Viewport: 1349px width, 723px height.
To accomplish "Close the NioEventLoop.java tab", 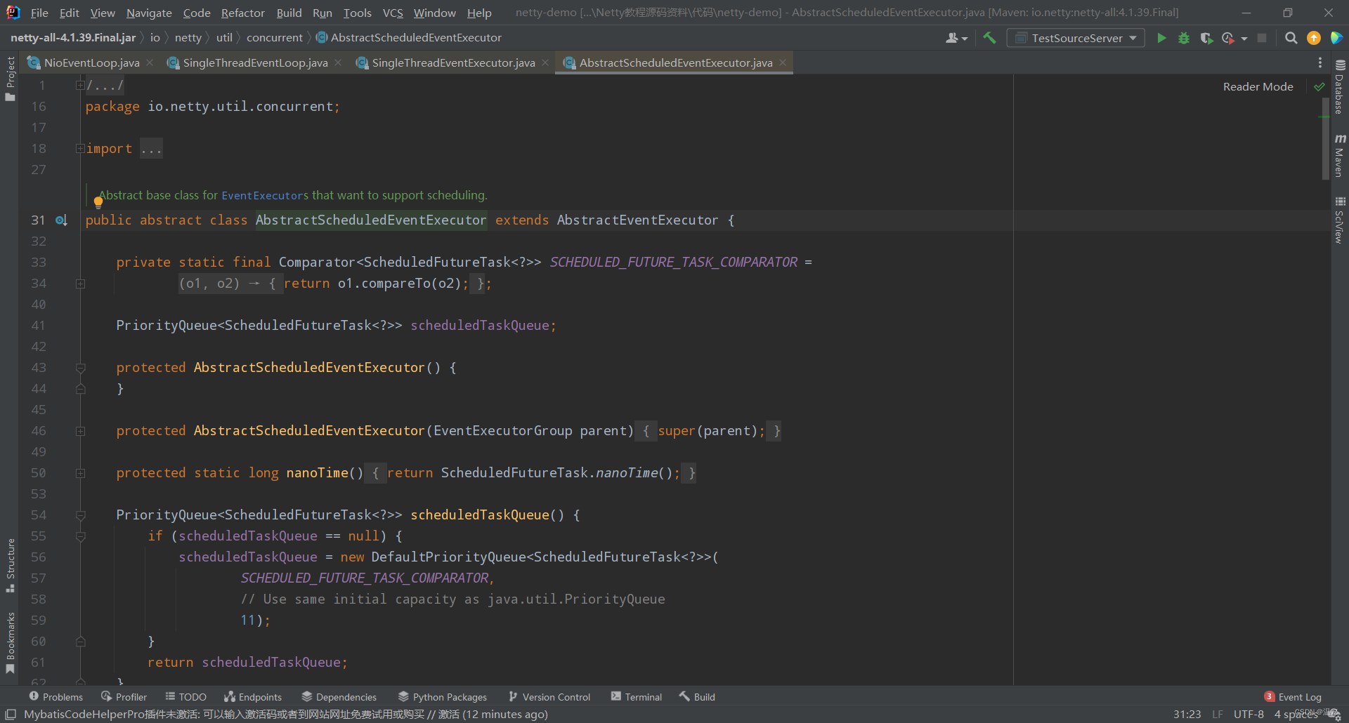I will point(150,62).
